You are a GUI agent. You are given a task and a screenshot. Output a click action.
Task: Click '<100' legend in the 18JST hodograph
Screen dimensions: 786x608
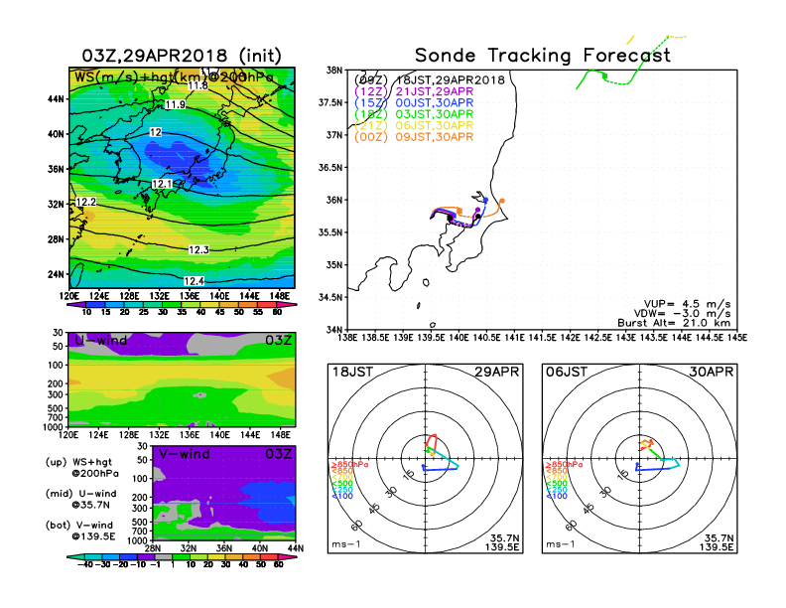[x=342, y=496]
